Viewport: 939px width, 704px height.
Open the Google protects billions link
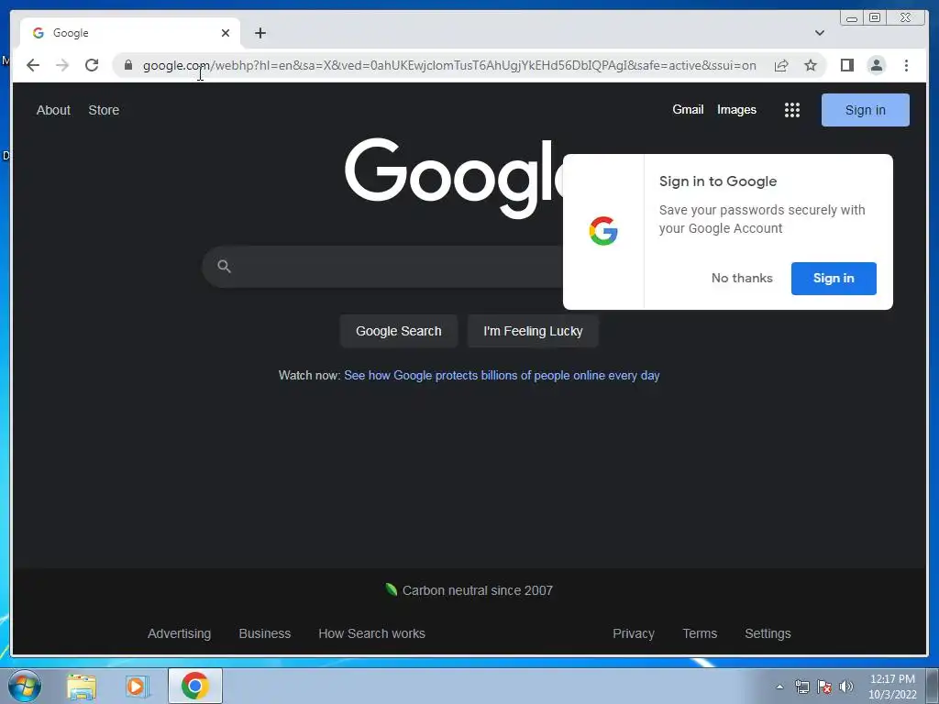[502, 375]
